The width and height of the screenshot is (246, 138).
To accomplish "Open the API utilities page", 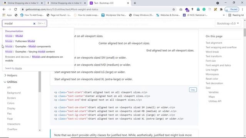I will [x=9, y=88].
